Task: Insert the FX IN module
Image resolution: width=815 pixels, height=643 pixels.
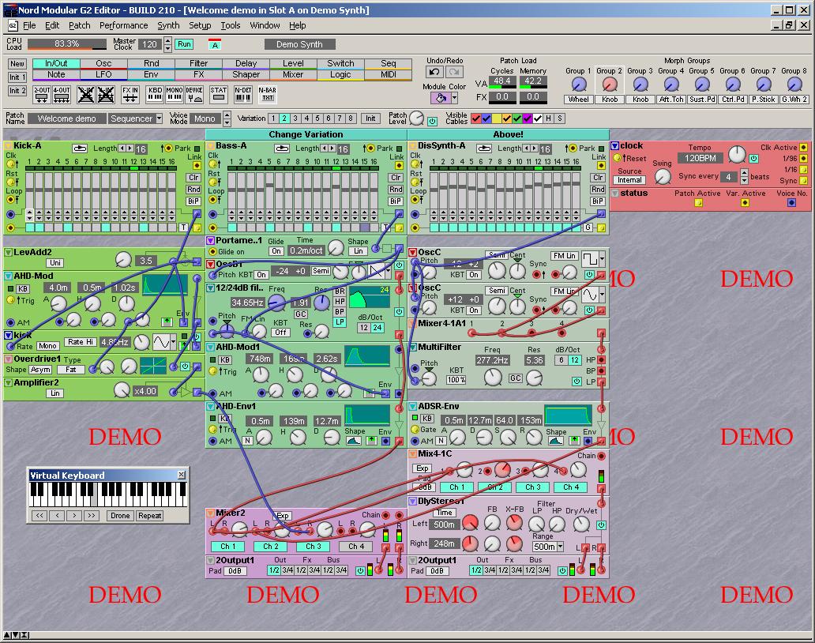Action: click(130, 94)
